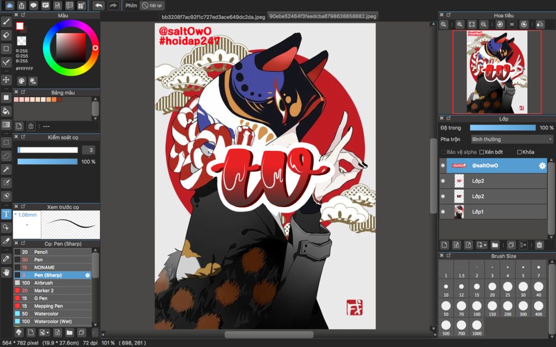
Task: Zoom in using Navigator plus magnifier
Action: [459, 24]
